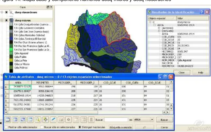211x132 pixels.
Task: Click the dosq-micros polygon layer icon
Action: (11, 20)
